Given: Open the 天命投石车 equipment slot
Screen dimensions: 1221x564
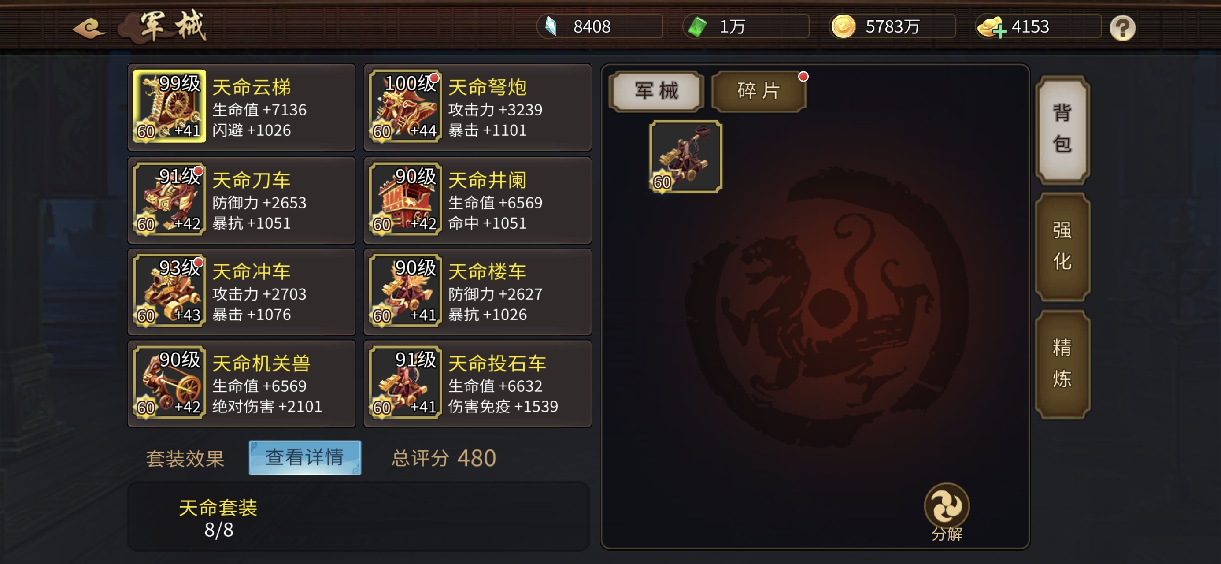Looking at the screenshot, I should pyautogui.click(x=477, y=383).
